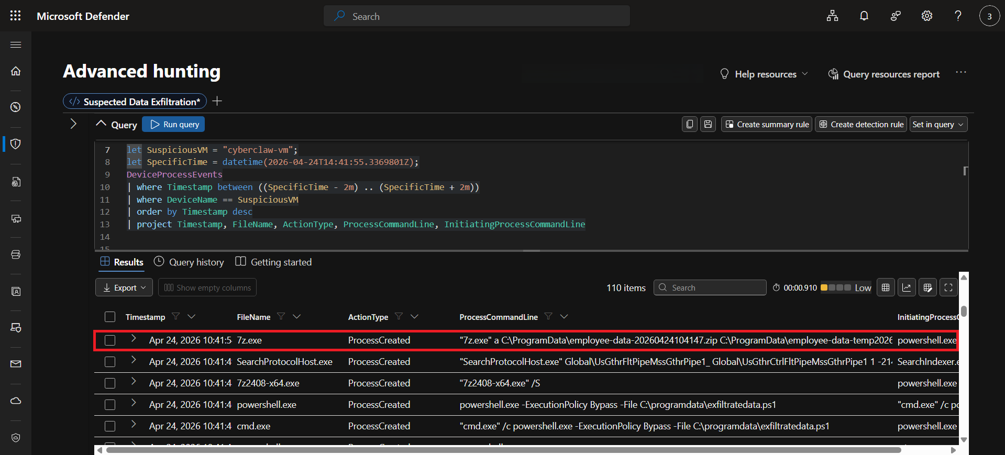The height and width of the screenshot is (455, 1005).
Task: Select all result rows checkbox
Action: (x=110, y=317)
